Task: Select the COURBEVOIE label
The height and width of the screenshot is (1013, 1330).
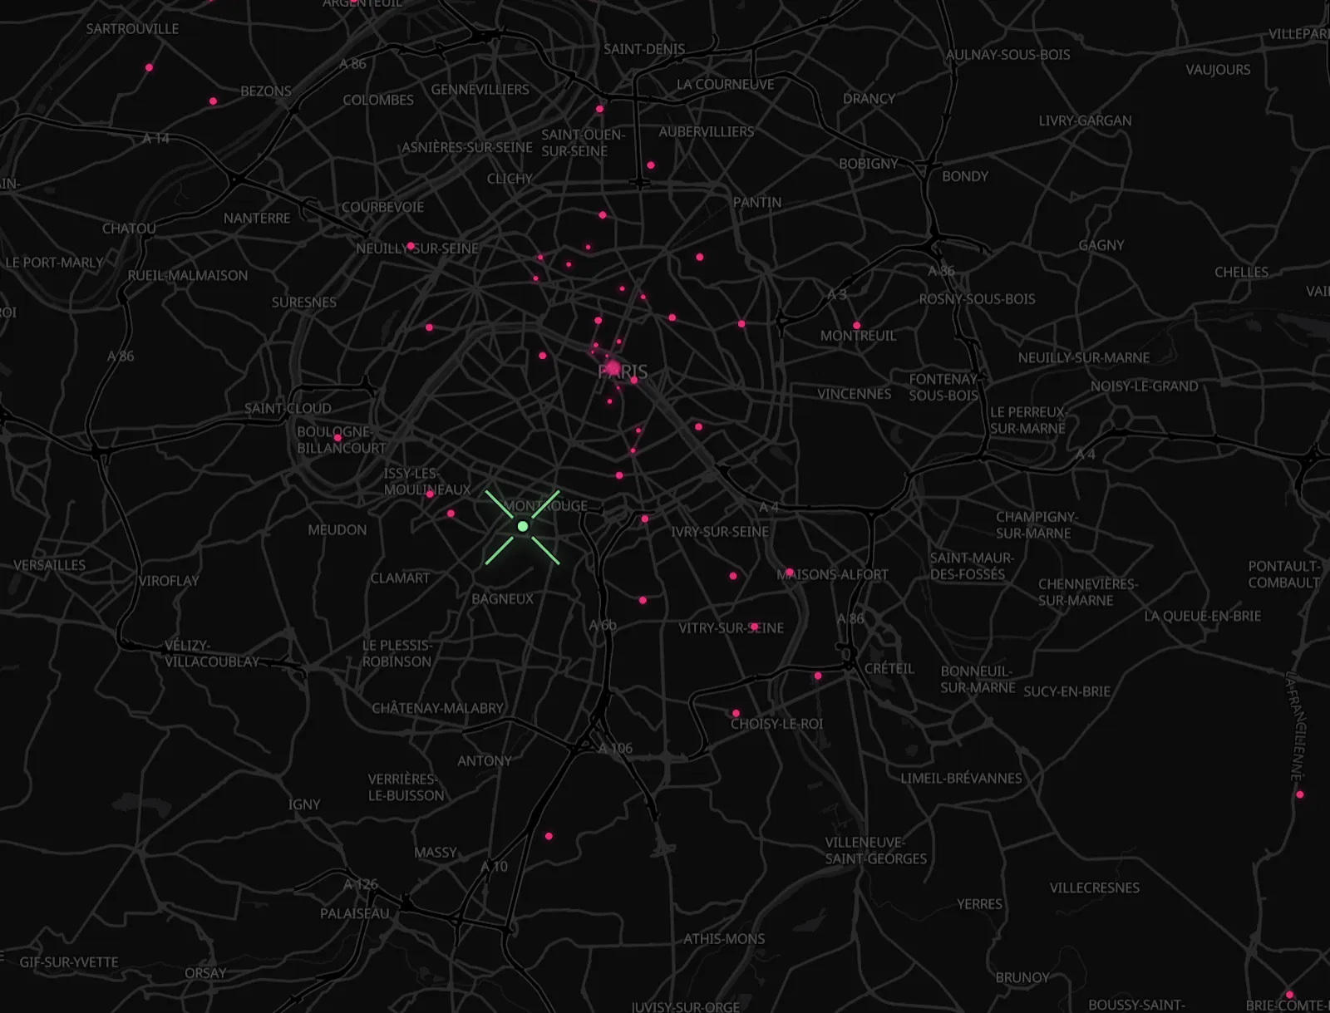Action: click(382, 207)
